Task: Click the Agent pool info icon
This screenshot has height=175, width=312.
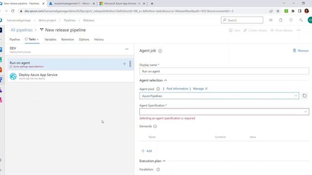Action: pyautogui.click(x=158, y=89)
